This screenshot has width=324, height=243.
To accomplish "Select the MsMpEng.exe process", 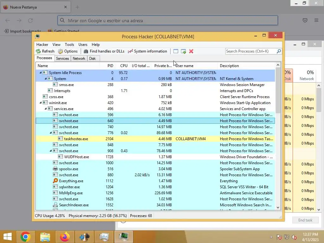I will [155, 193].
